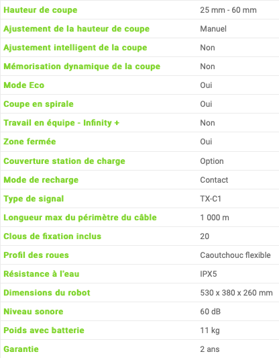Click the 'Zone fermée' label
This screenshot has height=358, width=279.
click(x=30, y=142)
